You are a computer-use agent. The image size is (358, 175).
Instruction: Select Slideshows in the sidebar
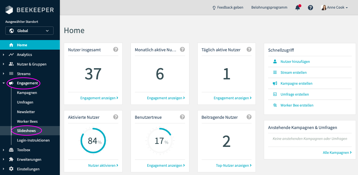tap(26, 131)
